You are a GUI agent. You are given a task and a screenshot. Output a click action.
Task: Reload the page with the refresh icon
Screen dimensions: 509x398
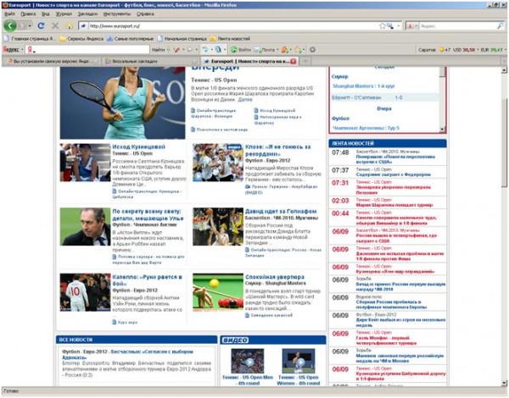(41, 25)
